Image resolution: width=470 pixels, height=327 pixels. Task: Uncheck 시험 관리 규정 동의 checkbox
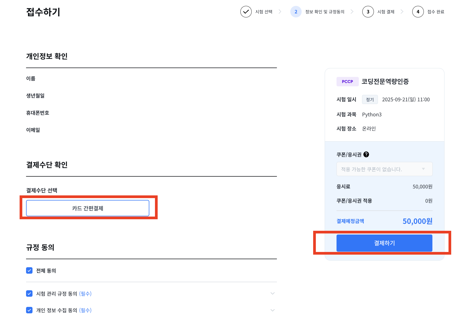tap(29, 293)
